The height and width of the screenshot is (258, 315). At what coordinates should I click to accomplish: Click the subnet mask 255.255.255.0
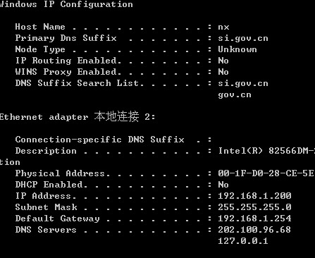[x=254, y=207]
